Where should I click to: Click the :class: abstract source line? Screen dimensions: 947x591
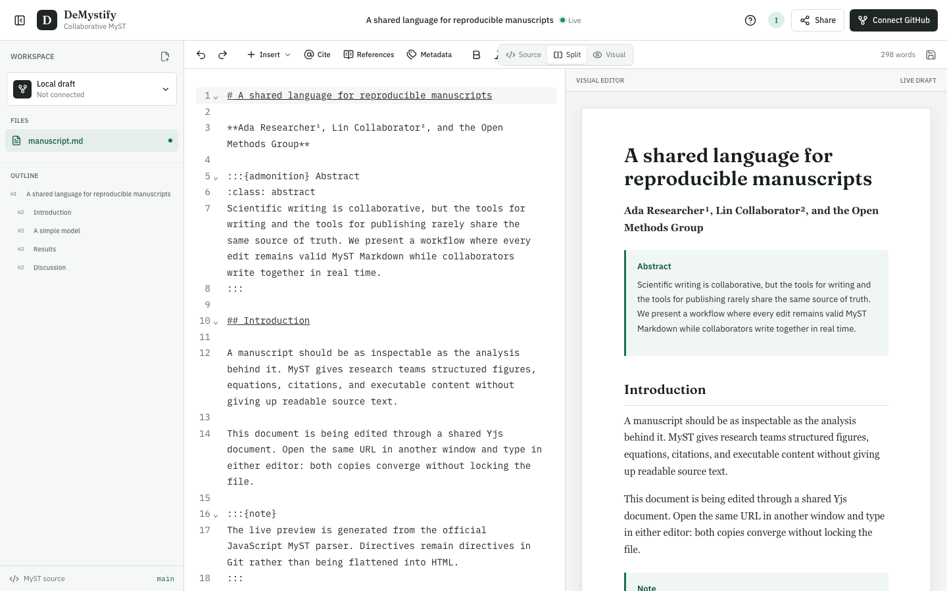coord(271,192)
